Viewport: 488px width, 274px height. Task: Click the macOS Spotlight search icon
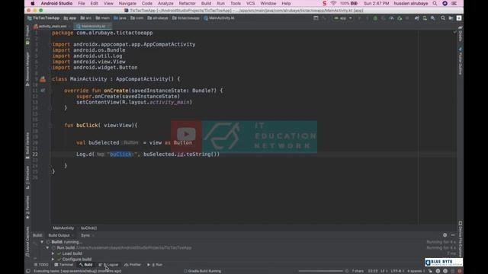tap(435, 3)
